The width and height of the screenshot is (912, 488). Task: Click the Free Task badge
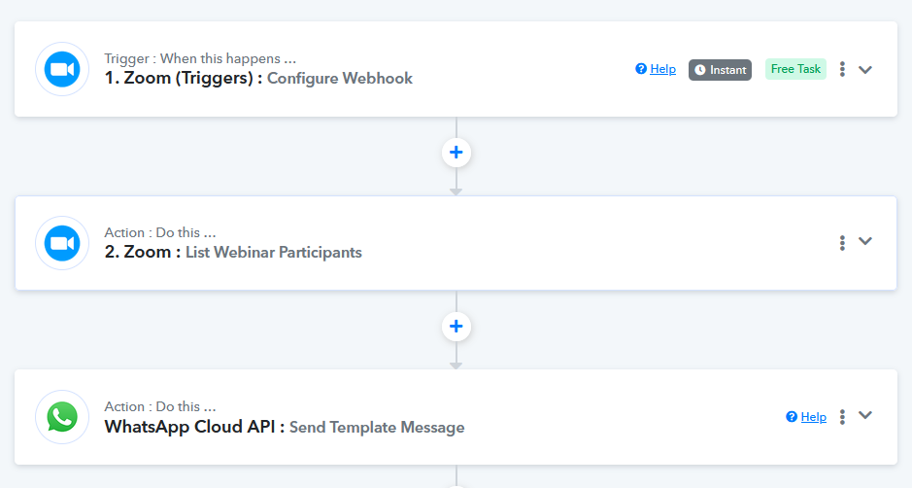coord(795,69)
